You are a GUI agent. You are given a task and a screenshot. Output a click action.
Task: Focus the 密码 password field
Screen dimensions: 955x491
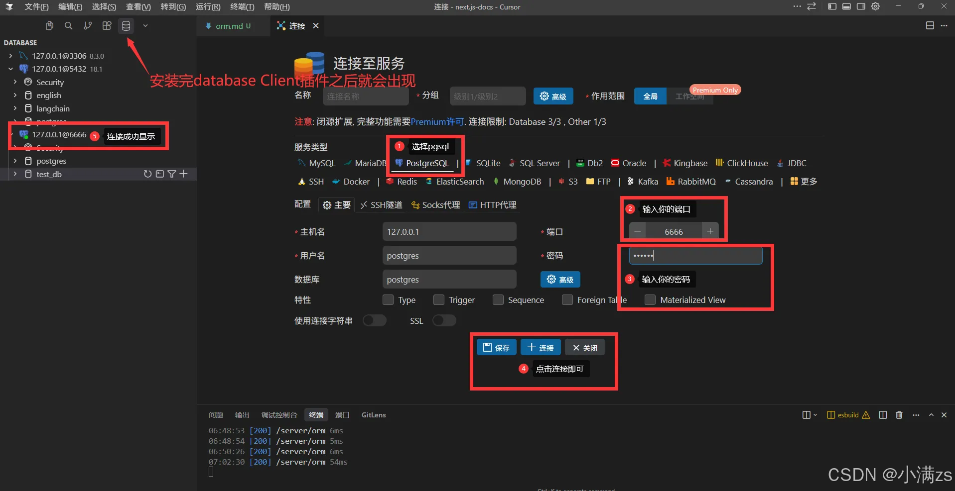point(695,256)
